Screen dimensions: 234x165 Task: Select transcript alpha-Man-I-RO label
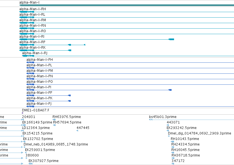(32, 31)
